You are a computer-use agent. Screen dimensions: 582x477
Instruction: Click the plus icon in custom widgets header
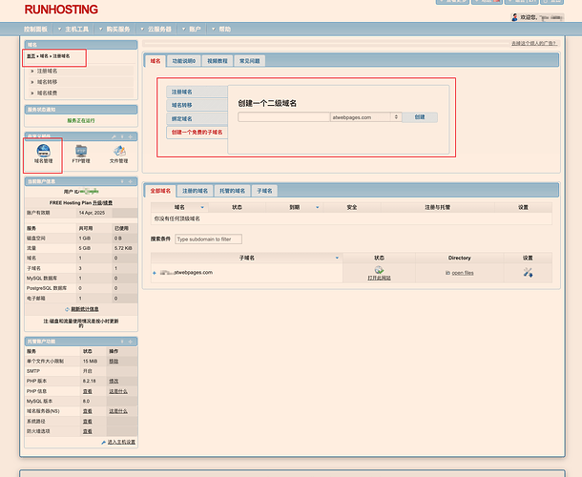[x=131, y=137]
